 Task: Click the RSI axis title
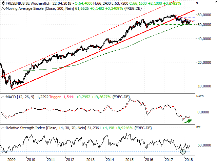pos(198,127)
